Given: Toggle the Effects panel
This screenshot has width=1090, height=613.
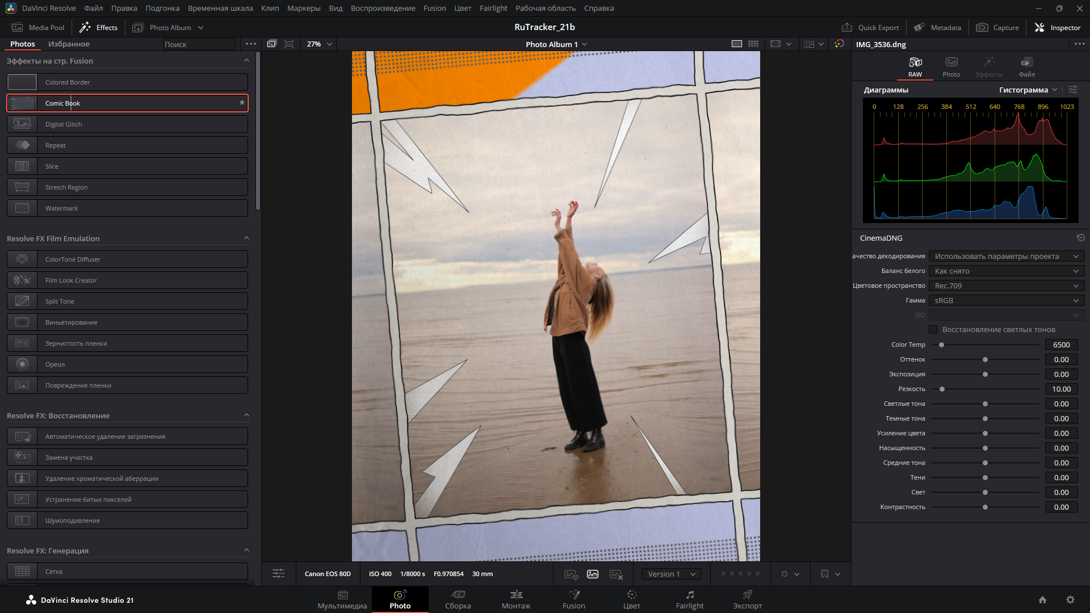Looking at the screenshot, I should point(99,27).
